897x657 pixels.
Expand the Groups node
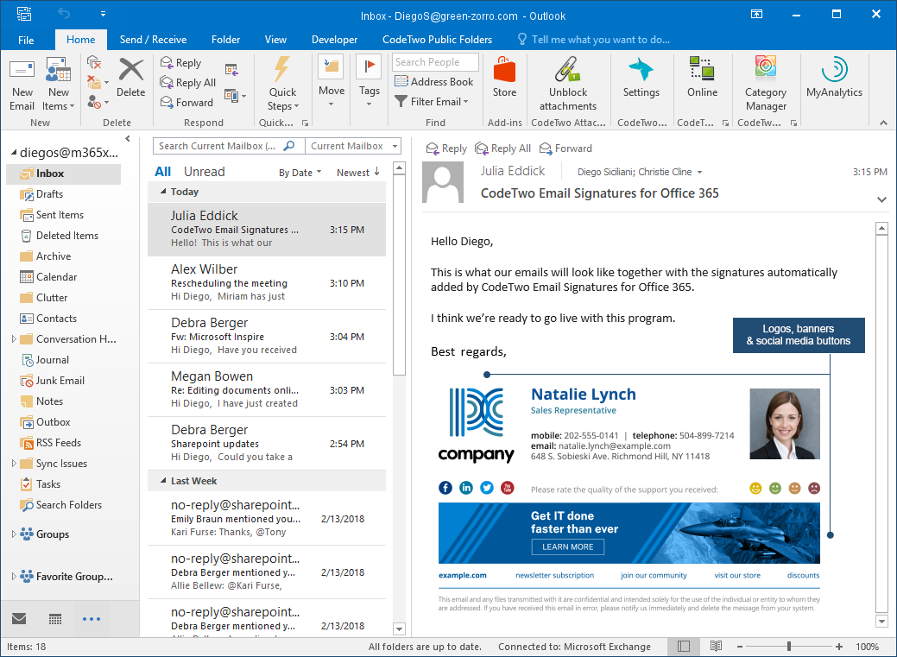coord(14,534)
